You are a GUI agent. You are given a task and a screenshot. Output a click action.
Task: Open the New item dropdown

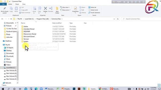click(65, 7)
